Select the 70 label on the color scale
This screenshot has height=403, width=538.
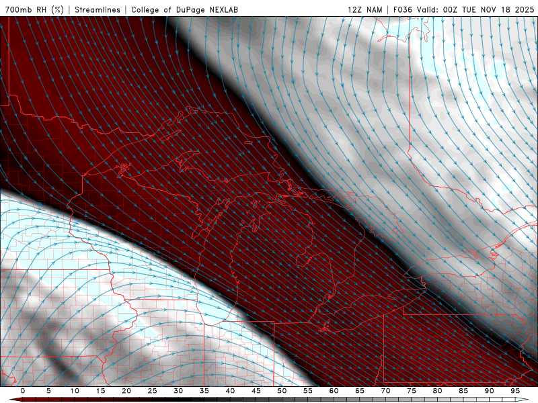click(385, 391)
